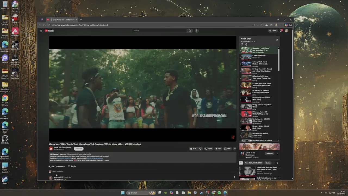
Task: Play G Rock Suicide Love from playlist
Action: [x=258, y=57]
